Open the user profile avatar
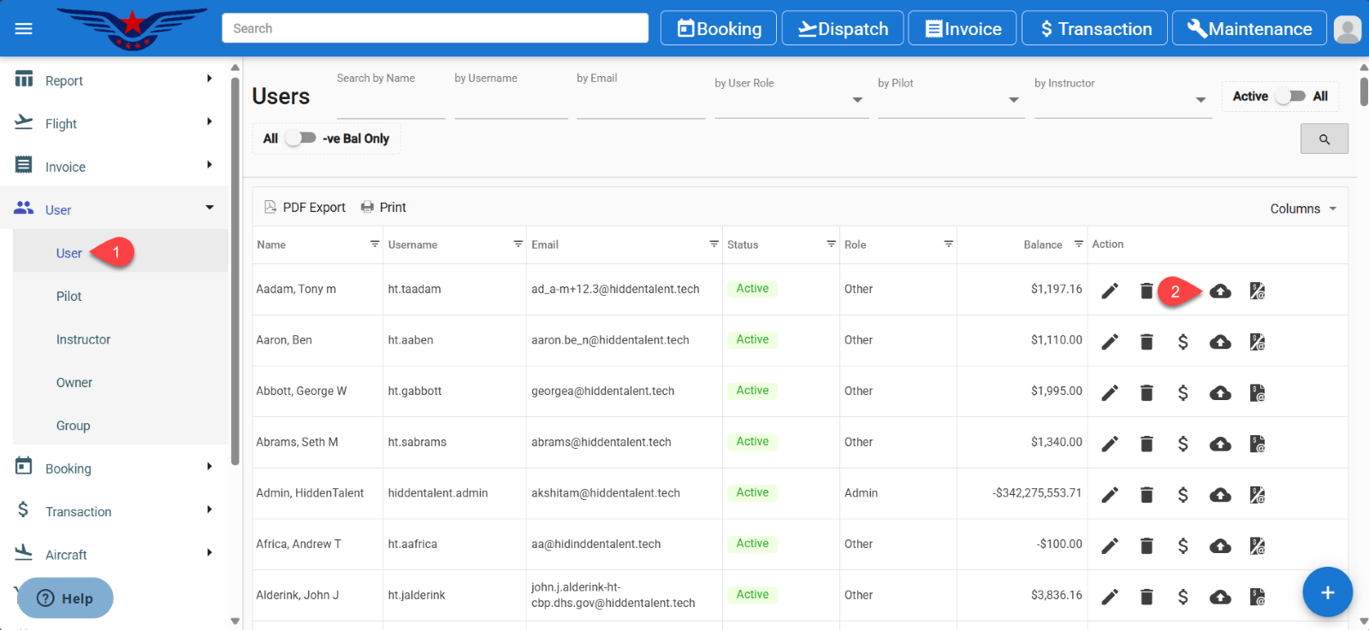Viewport: 1369px width, 630px height. 1347,29
